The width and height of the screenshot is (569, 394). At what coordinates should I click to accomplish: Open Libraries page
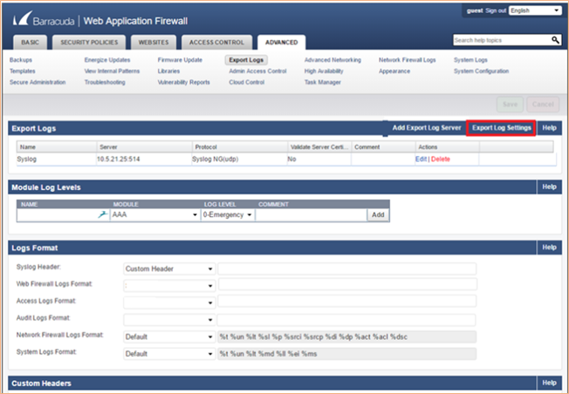168,71
